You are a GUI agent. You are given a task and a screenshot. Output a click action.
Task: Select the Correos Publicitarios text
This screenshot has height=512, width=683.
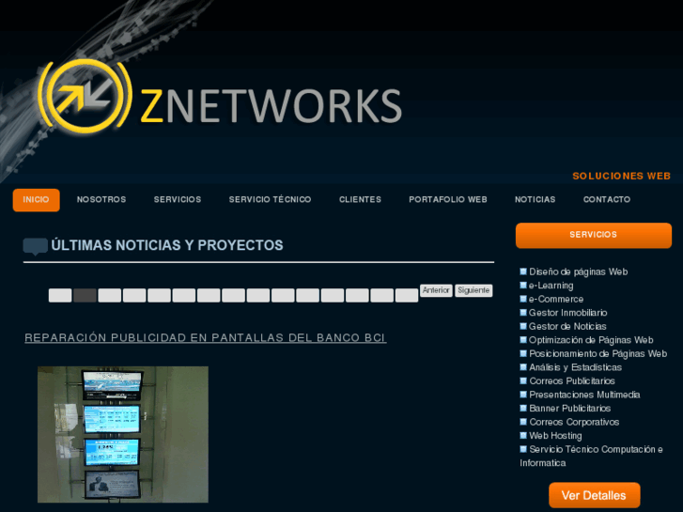click(572, 380)
